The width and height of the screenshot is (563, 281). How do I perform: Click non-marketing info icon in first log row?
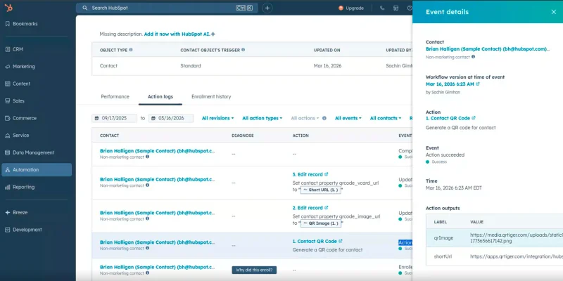click(148, 157)
